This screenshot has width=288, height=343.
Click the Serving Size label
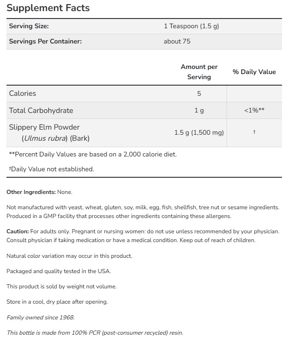(29, 26)
